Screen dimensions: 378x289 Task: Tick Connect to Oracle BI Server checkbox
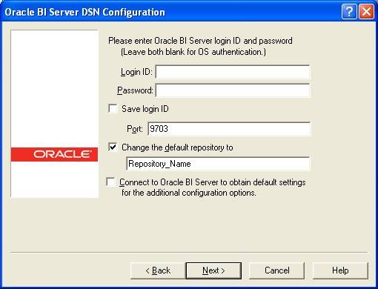point(110,182)
